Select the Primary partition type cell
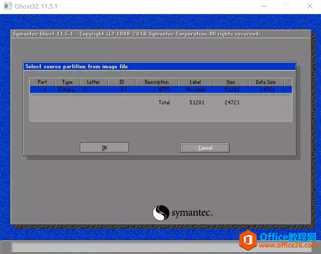The width and height of the screenshot is (321, 254). click(66, 89)
